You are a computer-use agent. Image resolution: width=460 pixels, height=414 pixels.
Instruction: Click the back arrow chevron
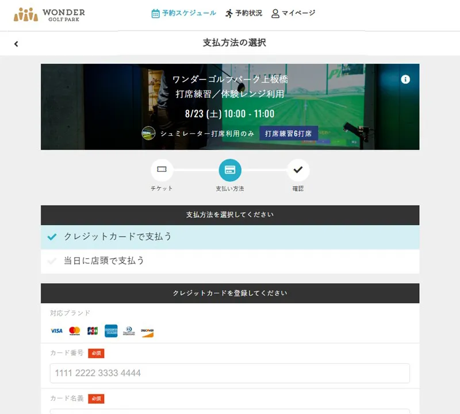[16, 44]
